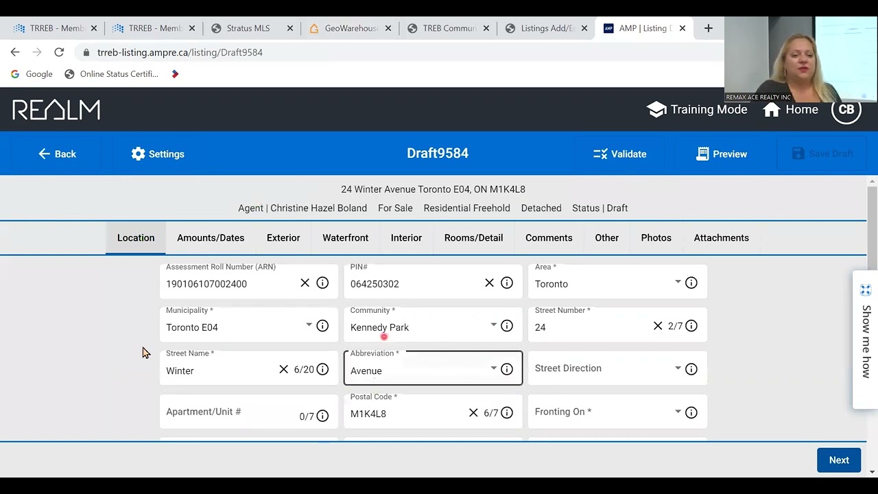This screenshot has width=878, height=494.
Task: Click the browser forward arrow
Action: tap(37, 52)
